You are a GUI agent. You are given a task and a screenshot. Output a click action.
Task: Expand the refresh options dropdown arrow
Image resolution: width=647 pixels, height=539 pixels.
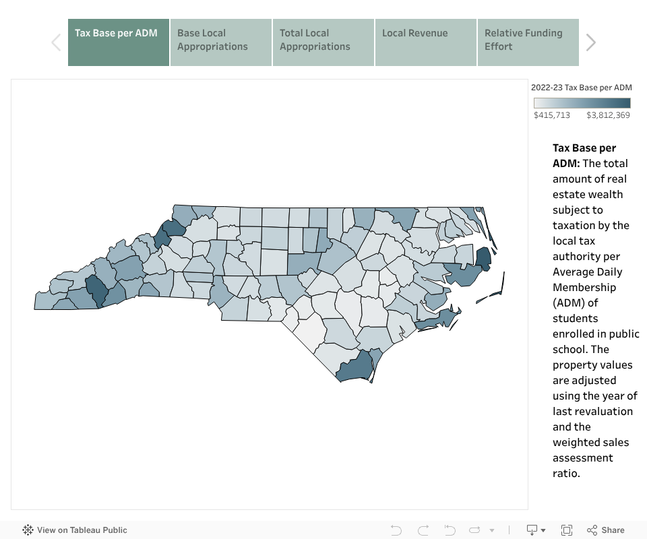click(x=492, y=530)
